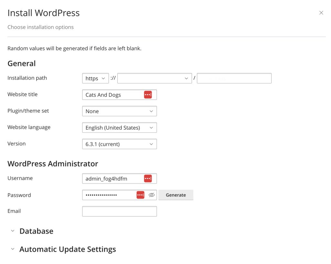Close the Install WordPress dialog
The width and height of the screenshot is (331, 264).
[321, 13]
